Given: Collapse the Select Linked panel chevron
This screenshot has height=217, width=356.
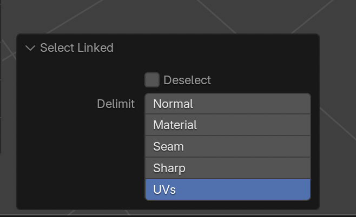Looking at the screenshot, I should tap(30, 48).
